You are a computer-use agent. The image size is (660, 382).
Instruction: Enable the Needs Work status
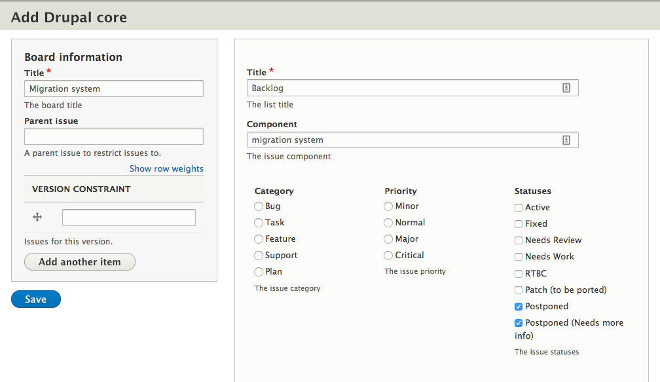[x=519, y=257]
